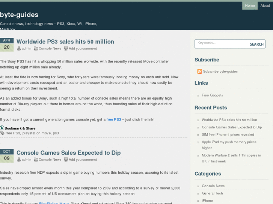Open recent post 'Modern Warfare 2 sells 1.7m copies'
The width and height of the screenshot is (273, 204).
pos(231,158)
